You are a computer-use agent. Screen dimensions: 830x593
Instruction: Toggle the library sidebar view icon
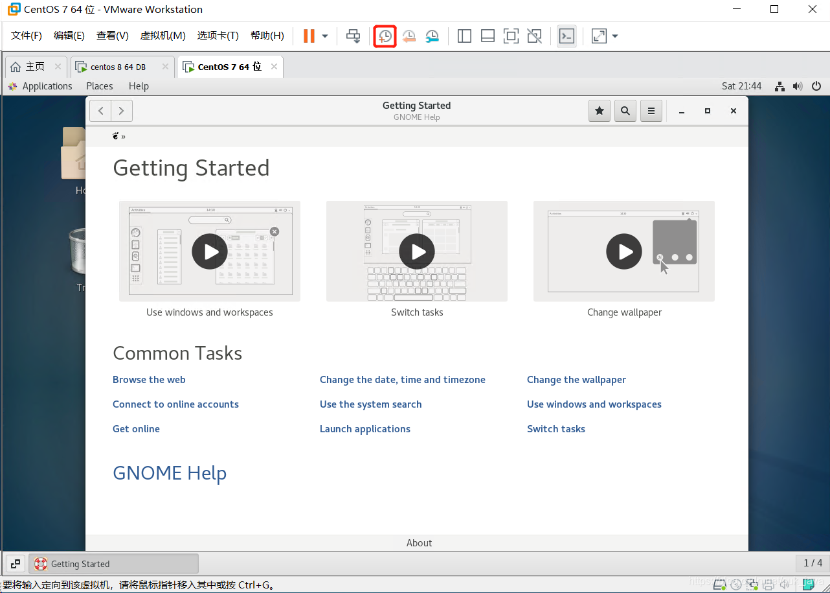point(464,36)
